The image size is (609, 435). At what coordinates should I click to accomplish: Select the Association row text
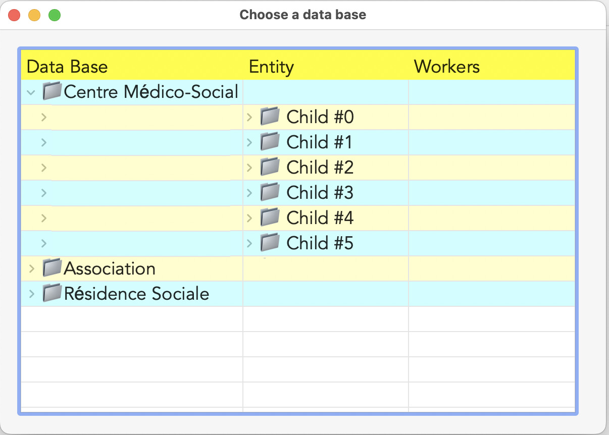(110, 268)
